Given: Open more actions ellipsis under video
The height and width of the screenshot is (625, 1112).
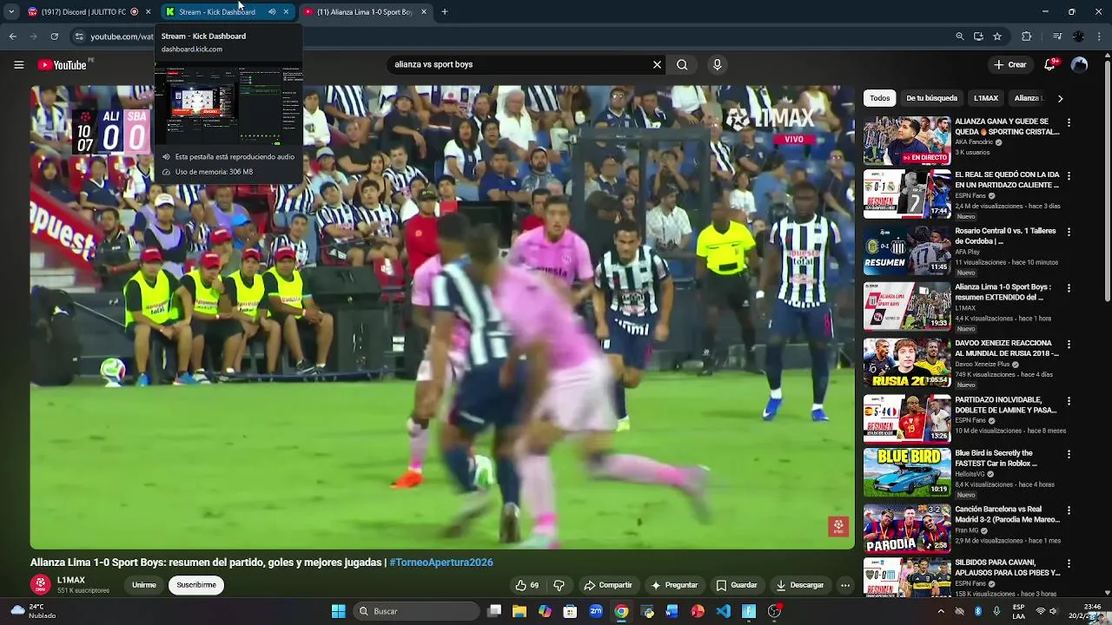Looking at the screenshot, I should 844,585.
